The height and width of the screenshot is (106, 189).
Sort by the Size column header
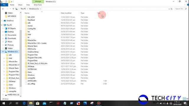pos(99,13)
